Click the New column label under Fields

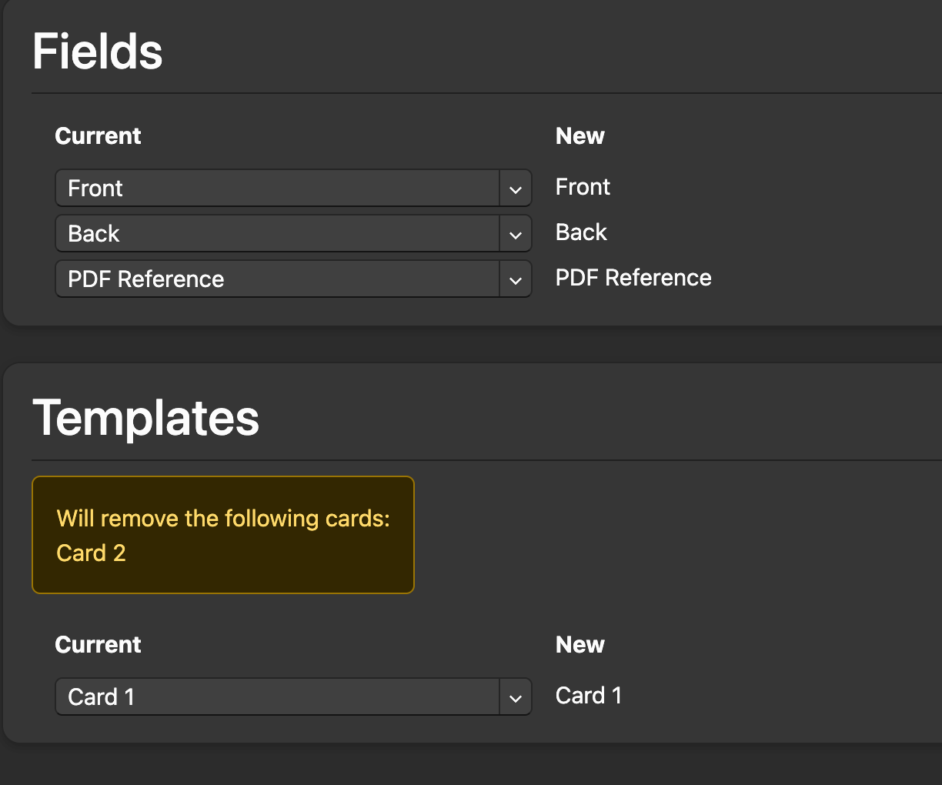(580, 136)
